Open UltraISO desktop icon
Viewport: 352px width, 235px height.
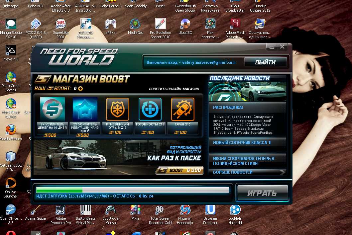click(185, 27)
